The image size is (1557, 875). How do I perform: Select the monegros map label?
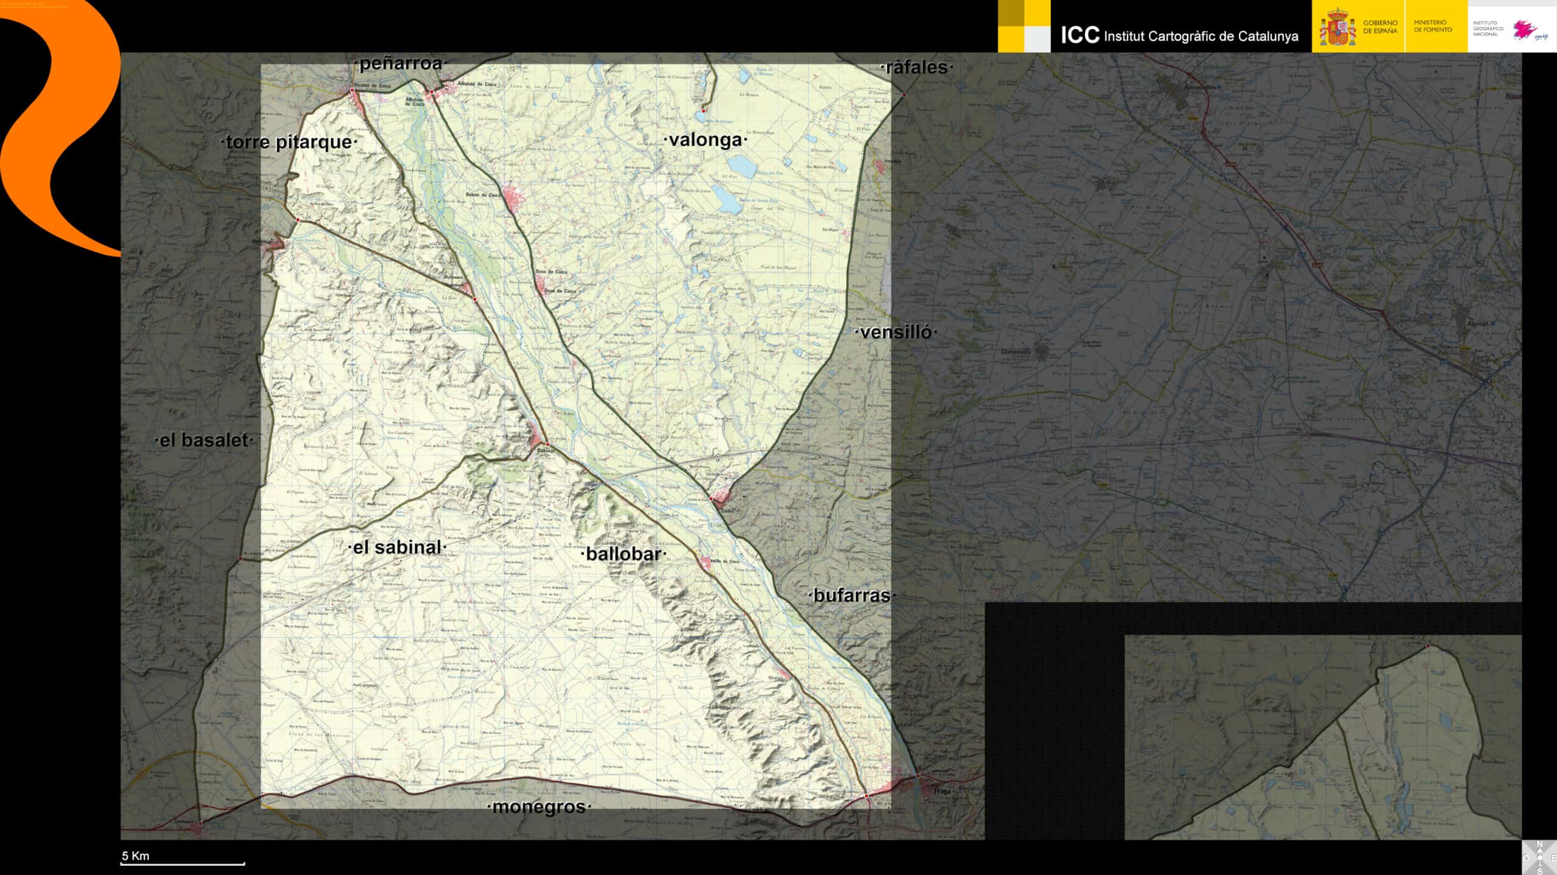(x=539, y=806)
